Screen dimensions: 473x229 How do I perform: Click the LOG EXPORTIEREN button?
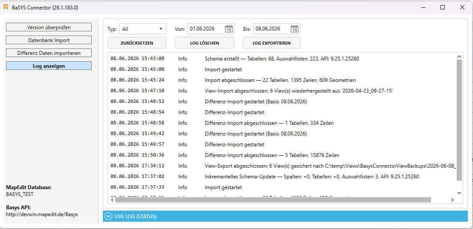point(272,43)
